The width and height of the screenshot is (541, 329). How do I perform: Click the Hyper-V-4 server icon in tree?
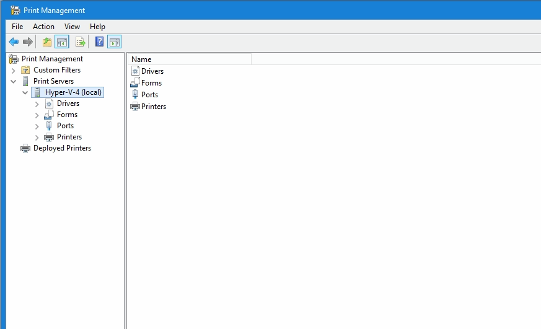pos(37,92)
